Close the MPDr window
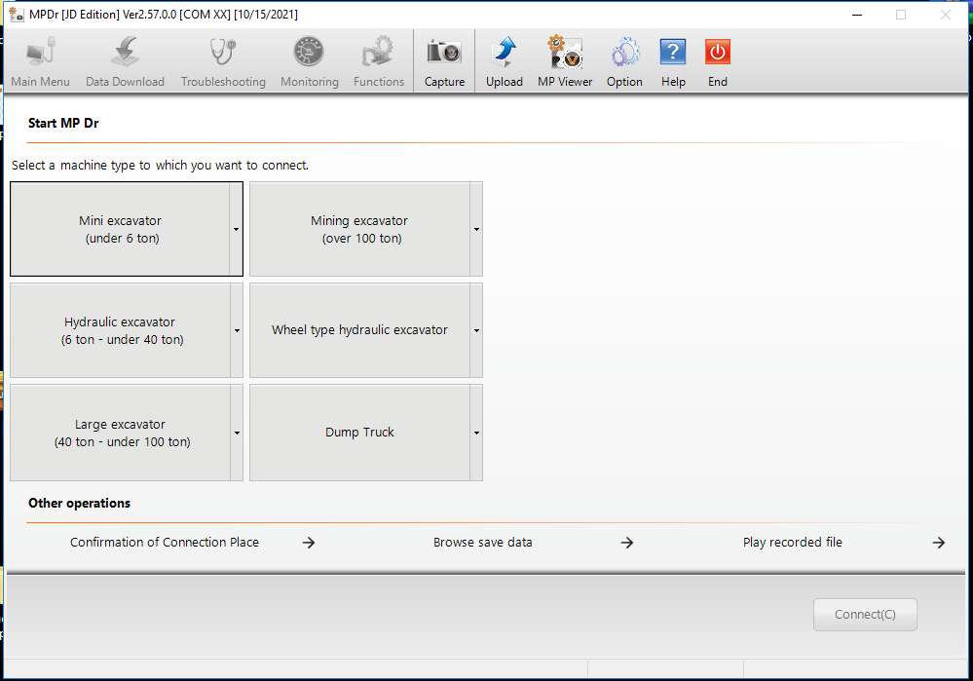Viewport: 973px width, 681px height. tap(946, 15)
